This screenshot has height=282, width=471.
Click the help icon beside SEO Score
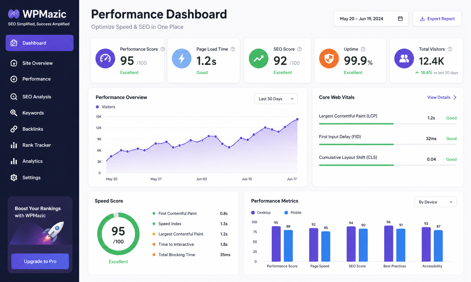(x=300, y=49)
